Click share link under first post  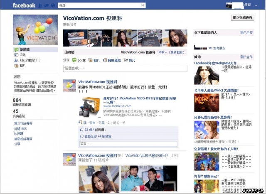(101, 123)
